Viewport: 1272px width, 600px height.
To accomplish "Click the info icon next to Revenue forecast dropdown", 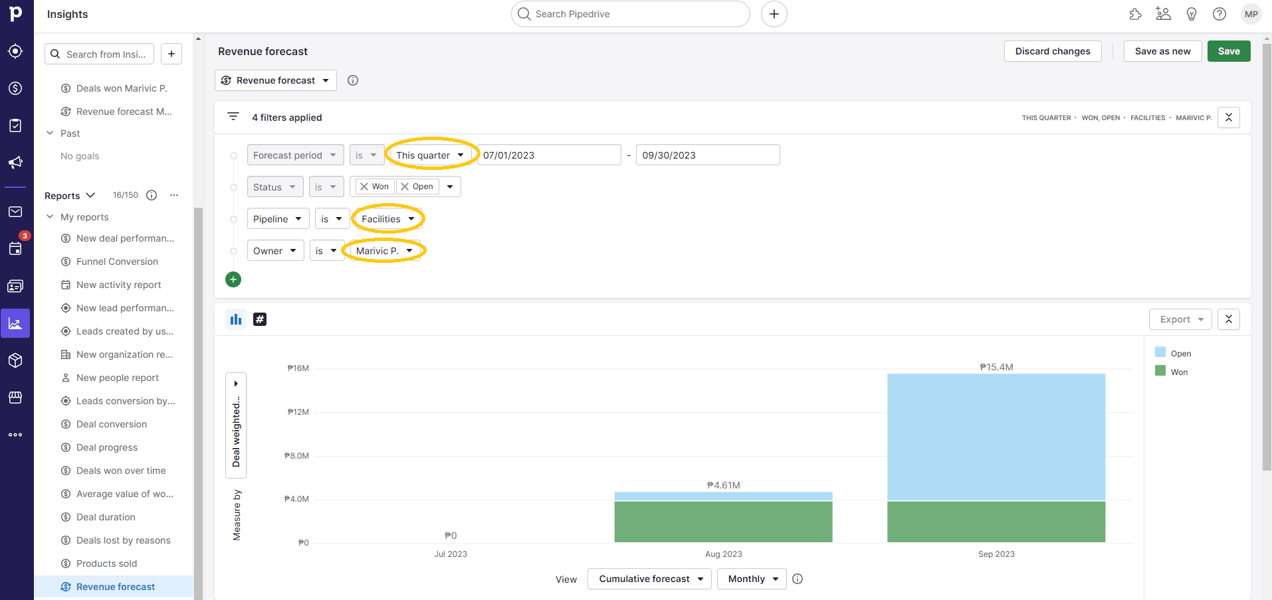I will coord(353,80).
